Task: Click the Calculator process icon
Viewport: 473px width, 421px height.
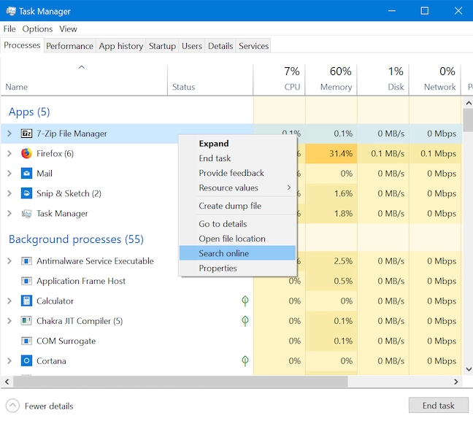Action: tap(26, 301)
